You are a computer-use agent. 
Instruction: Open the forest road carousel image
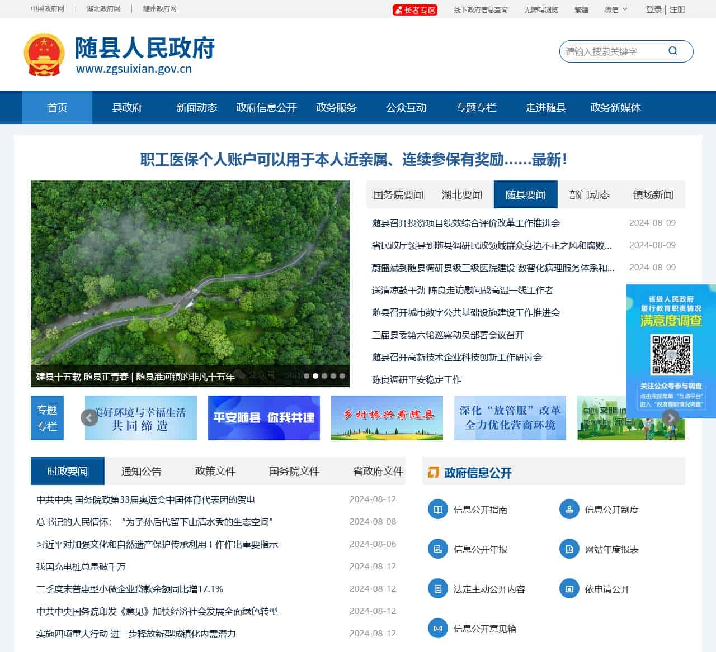point(190,283)
